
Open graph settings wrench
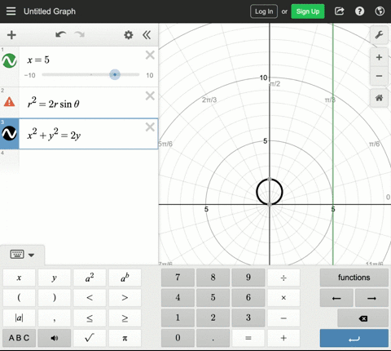click(x=379, y=35)
